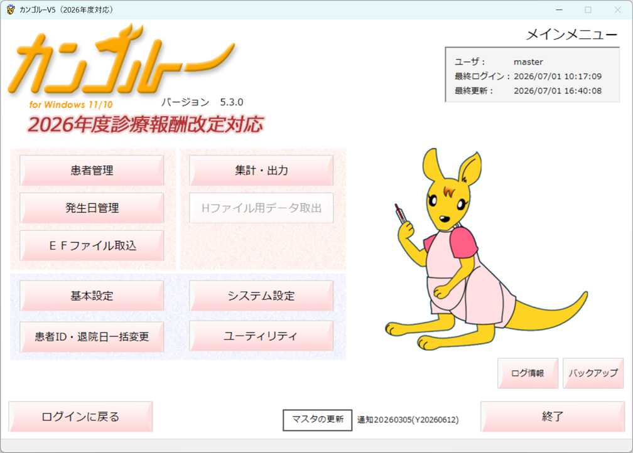Click the kangaroo nurse mascot image
The height and width of the screenshot is (453, 633).
point(485,249)
